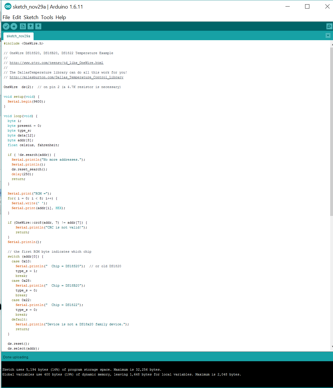Place cursor on Serial.begin(9600) line
333x388 pixels.
point(26,101)
